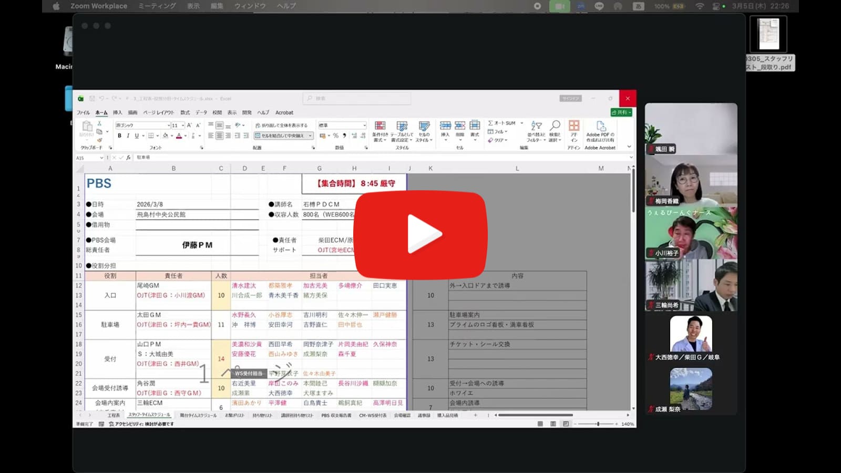This screenshot has width=841, height=473.
Task: Toggle Underline formatting in the ribbon
Action: pos(137,136)
